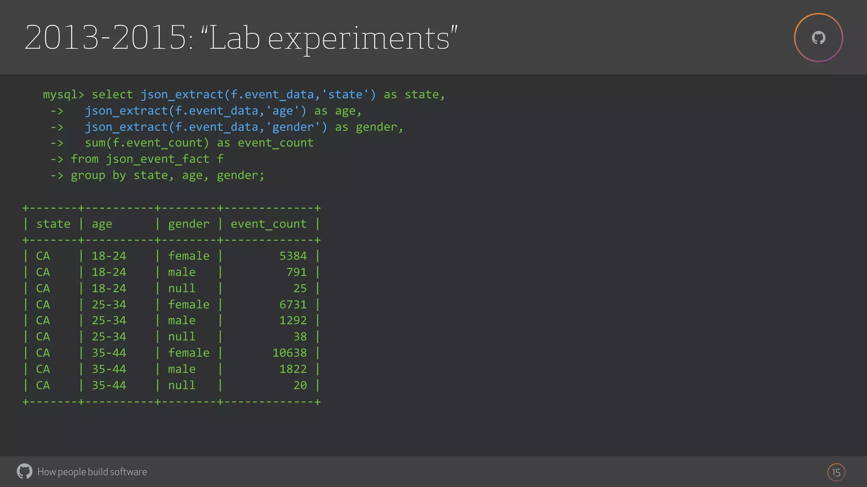Click "as gender," alias in query
Screen dimensions: 867x487
pyautogui.click(x=370, y=127)
